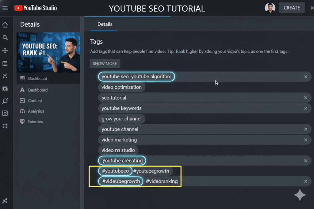The width and height of the screenshot is (314, 209).
Task: Expand the tags with SHOW MORE
Action: 105,63
